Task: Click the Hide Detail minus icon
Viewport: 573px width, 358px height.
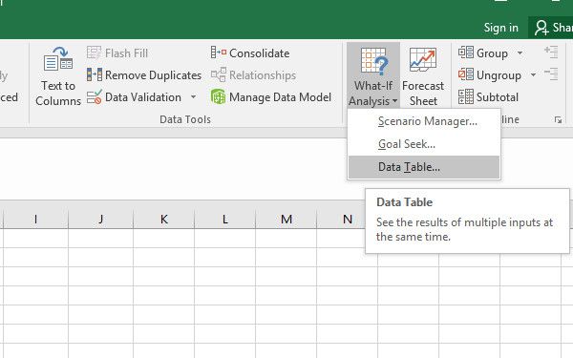Action: coord(551,74)
